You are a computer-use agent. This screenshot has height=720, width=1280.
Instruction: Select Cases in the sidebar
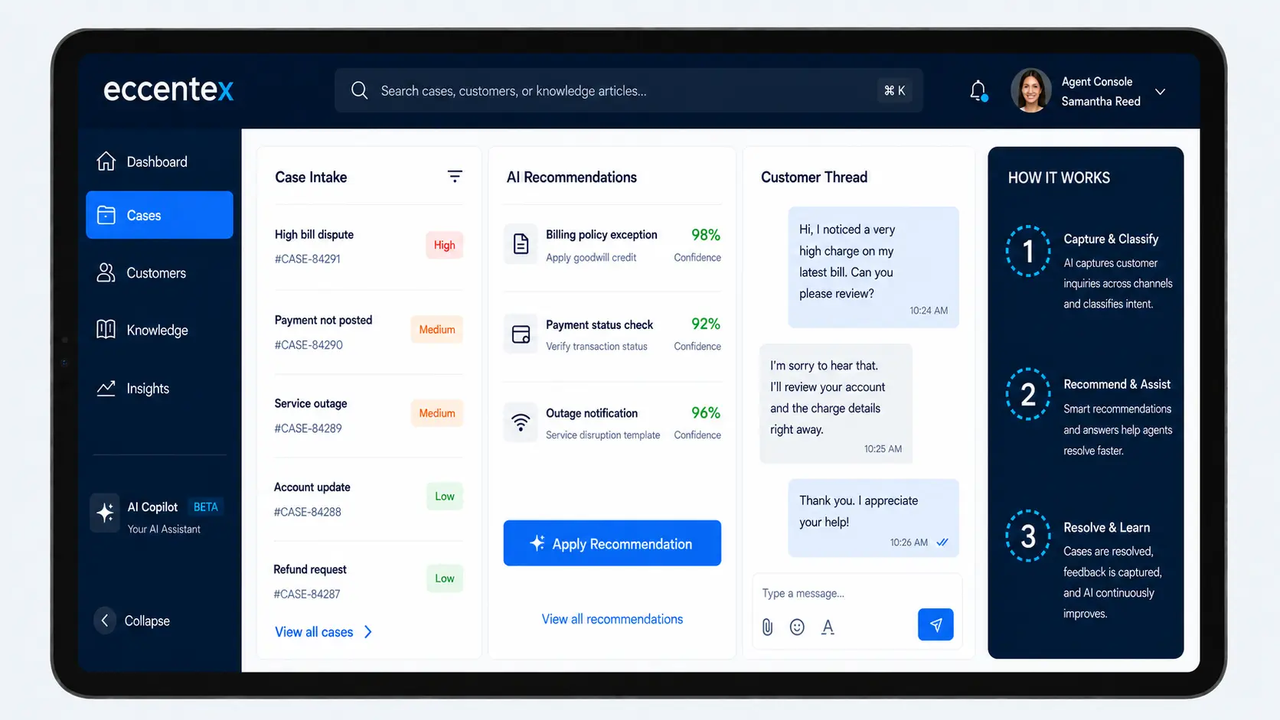(x=159, y=215)
